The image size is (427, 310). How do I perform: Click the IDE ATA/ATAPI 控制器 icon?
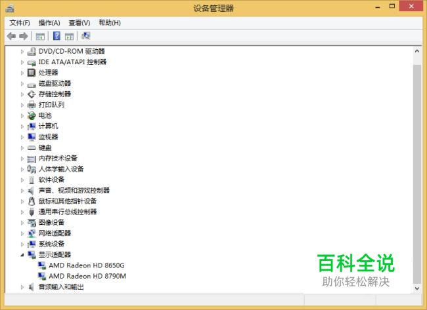[32, 62]
